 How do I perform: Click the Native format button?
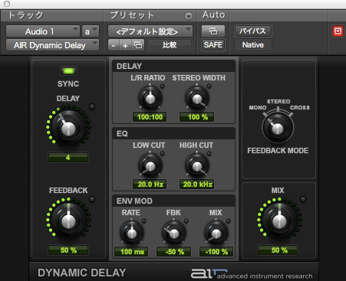point(253,45)
